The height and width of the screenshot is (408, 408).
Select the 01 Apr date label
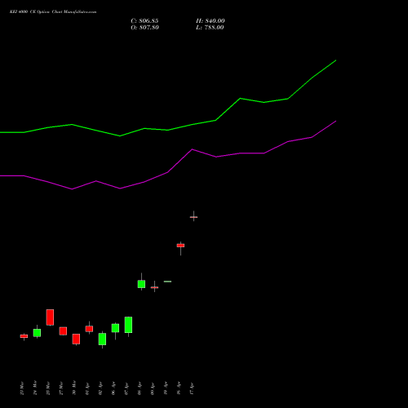[x=87, y=389]
